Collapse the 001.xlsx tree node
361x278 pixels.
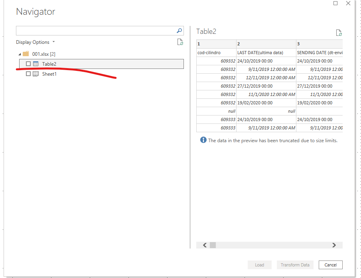tap(20, 54)
